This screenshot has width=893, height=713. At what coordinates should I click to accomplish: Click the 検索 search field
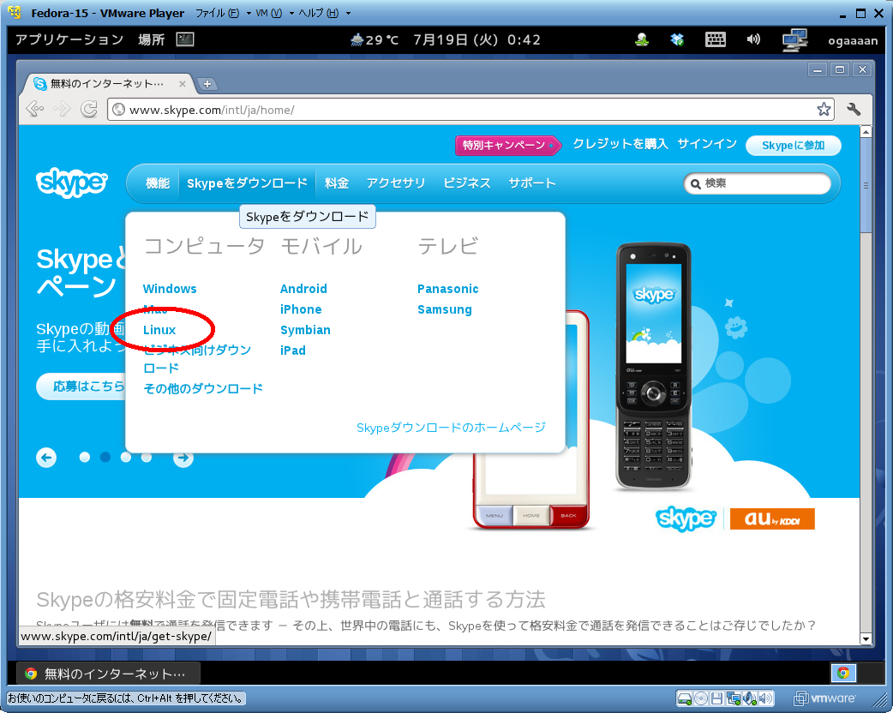point(758,183)
